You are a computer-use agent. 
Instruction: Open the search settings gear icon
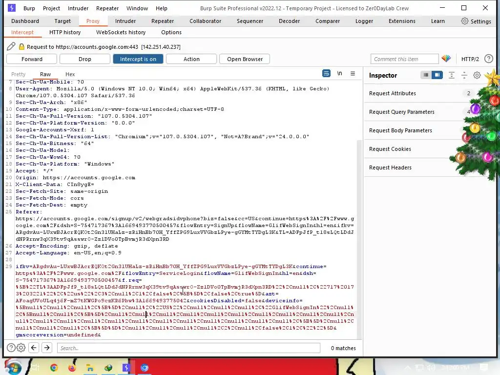21,348
